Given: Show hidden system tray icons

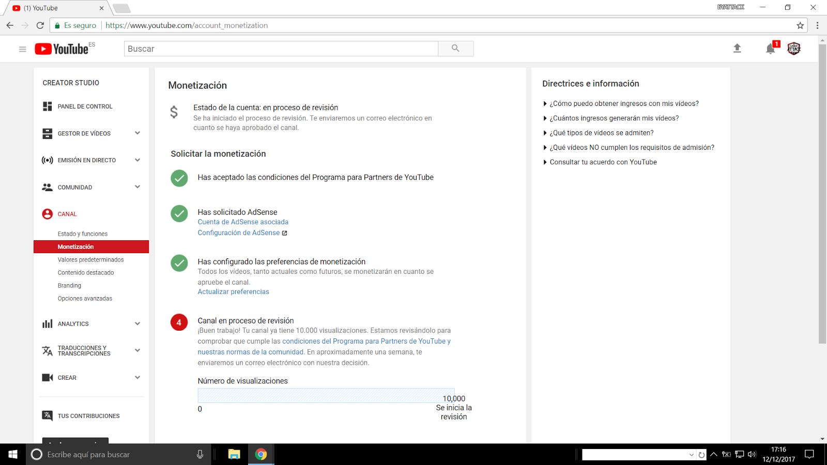Looking at the screenshot, I should point(714,454).
